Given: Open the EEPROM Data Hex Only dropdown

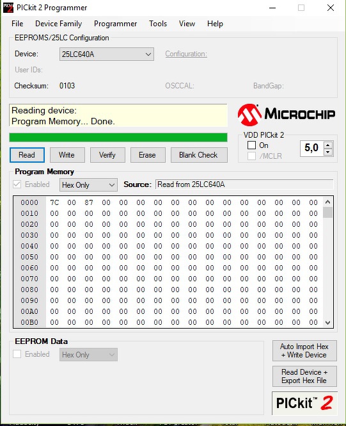Looking at the screenshot, I should [88, 354].
